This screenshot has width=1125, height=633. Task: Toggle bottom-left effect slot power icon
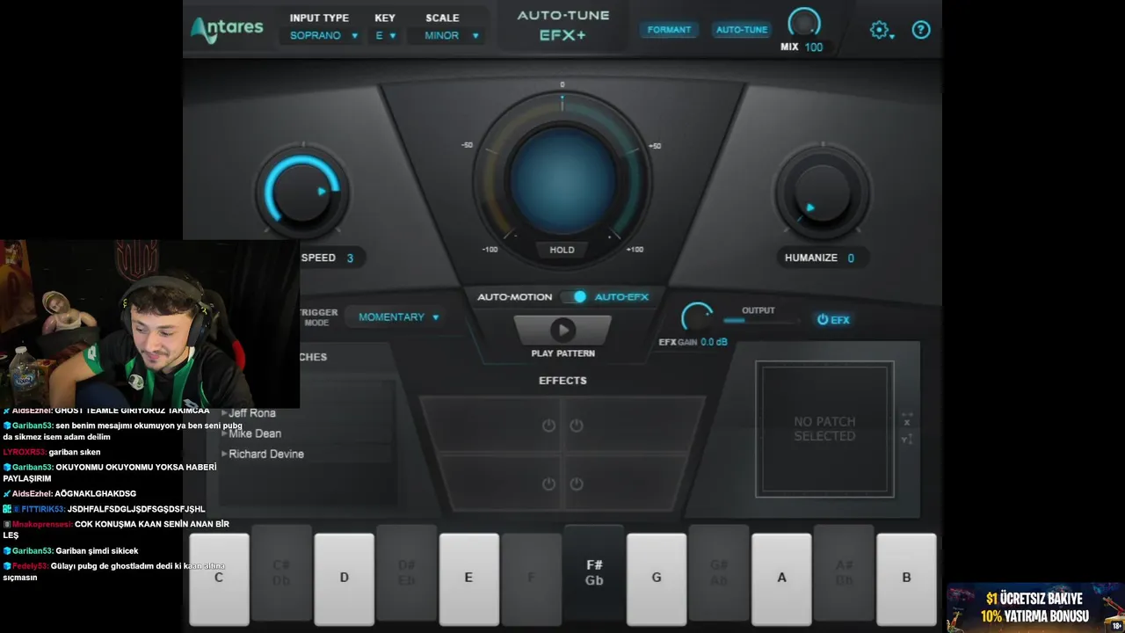click(x=548, y=484)
